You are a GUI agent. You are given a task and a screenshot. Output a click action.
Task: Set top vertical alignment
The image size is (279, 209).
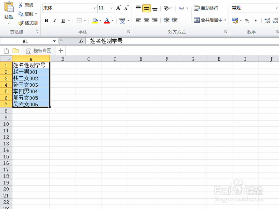click(x=138, y=8)
